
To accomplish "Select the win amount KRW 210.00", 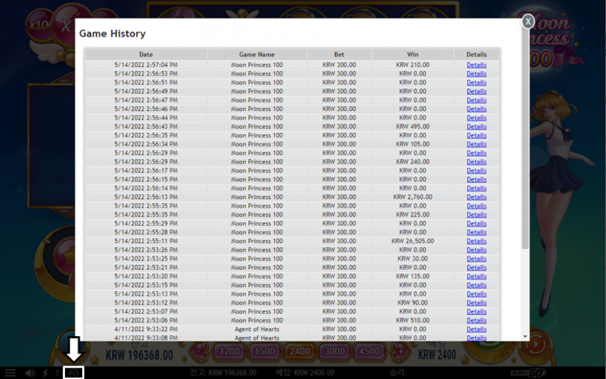I will click(x=413, y=65).
